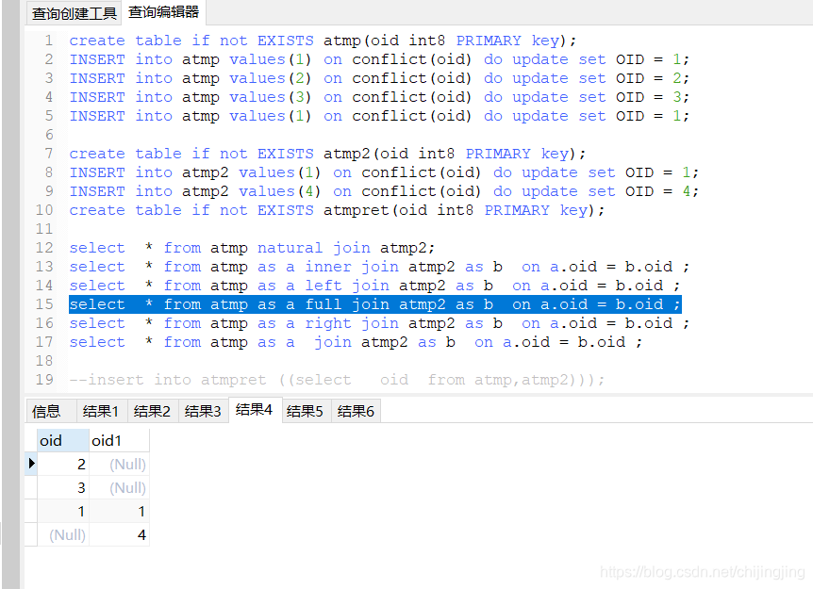Image resolution: width=813 pixels, height=589 pixels.
Task: Open the 结果2 tab
Action: tap(152, 411)
